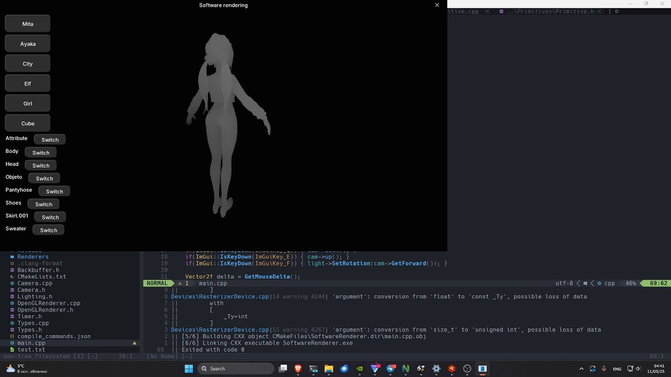Select main.cpp in the file tree

coord(31,343)
